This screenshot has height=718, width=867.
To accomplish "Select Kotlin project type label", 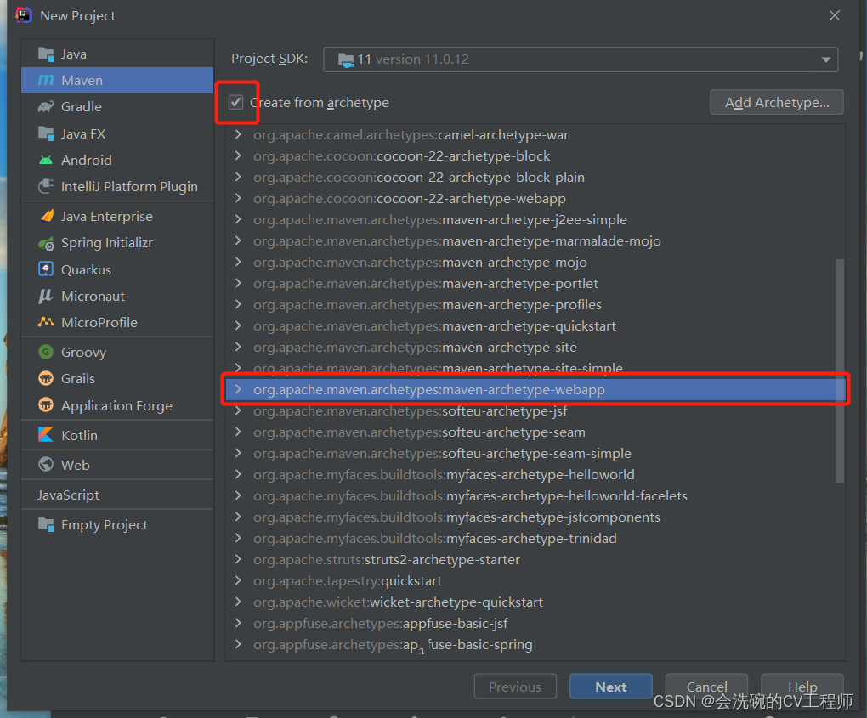I will pos(79,436).
